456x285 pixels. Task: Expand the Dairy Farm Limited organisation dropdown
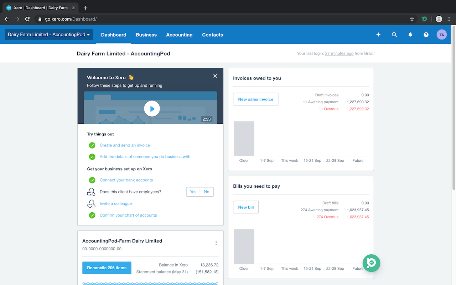49,35
